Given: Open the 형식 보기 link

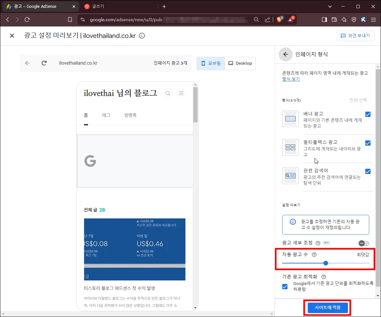Looking at the screenshot, I should [x=290, y=79].
